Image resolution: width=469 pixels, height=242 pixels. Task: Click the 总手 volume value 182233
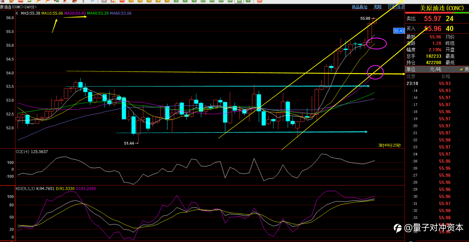[x=434, y=56]
